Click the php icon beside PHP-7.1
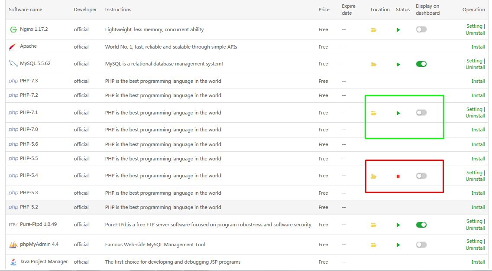Viewport: 492px width, 271px height. coord(13,112)
